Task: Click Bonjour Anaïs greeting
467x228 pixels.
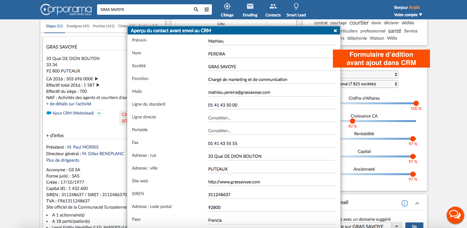Action: pos(407,7)
